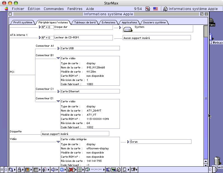The height and width of the screenshot is (173, 223).
Task: Click the red C script icon in menu bar
Action: point(148,9)
